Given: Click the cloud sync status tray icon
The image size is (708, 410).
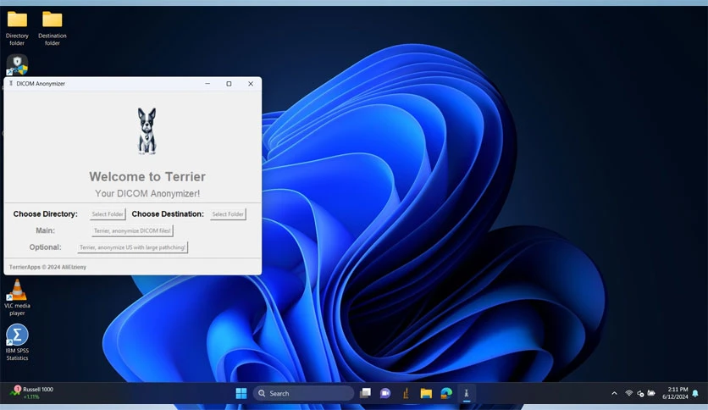Looking at the screenshot, I should (x=639, y=393).
